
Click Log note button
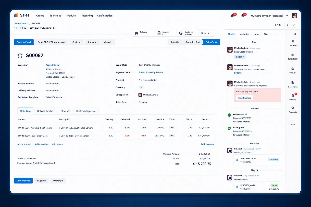41,181
